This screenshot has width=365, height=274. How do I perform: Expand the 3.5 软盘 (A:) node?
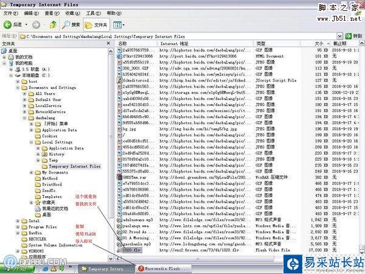tap(11, 69)
